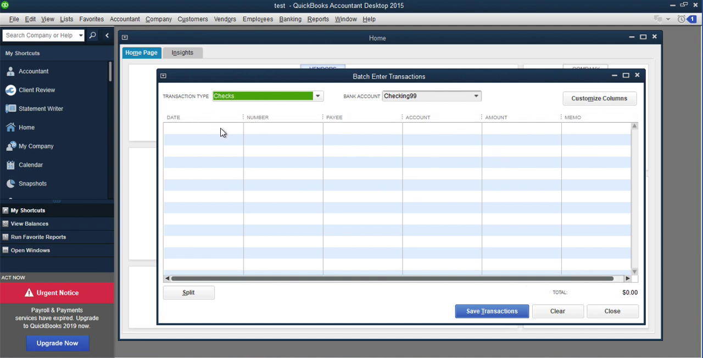The height and width of the screenshot is (358, 703).
Task: Click the Urgent Notice warning banner
Action: 57,293
